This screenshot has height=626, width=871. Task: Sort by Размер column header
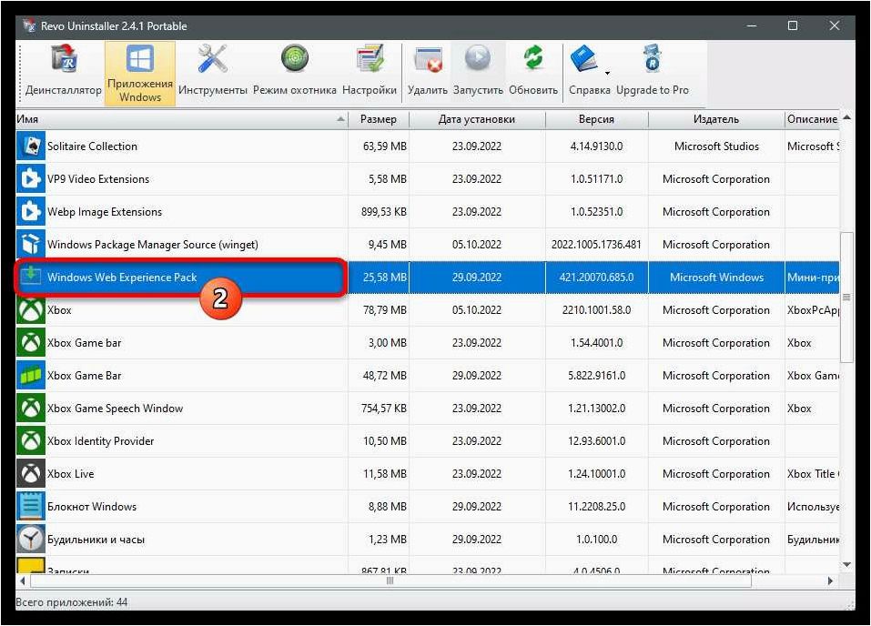click(x=379, y=119)
